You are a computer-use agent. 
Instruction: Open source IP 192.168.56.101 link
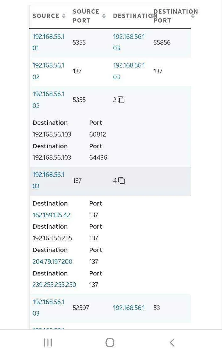pos(48,42)
